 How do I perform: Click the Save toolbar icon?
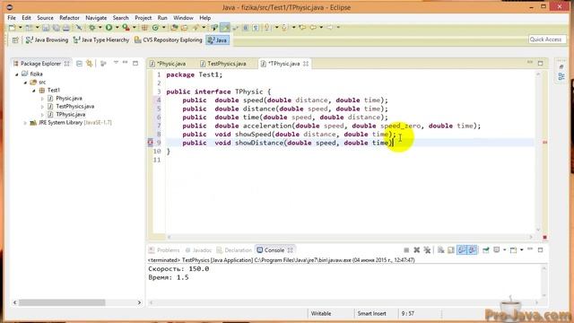46,28
